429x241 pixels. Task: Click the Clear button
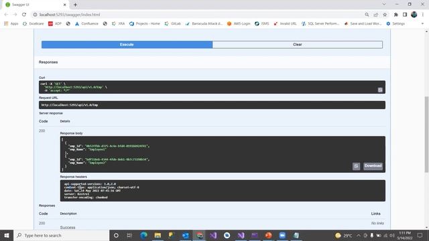click(298, 45)
